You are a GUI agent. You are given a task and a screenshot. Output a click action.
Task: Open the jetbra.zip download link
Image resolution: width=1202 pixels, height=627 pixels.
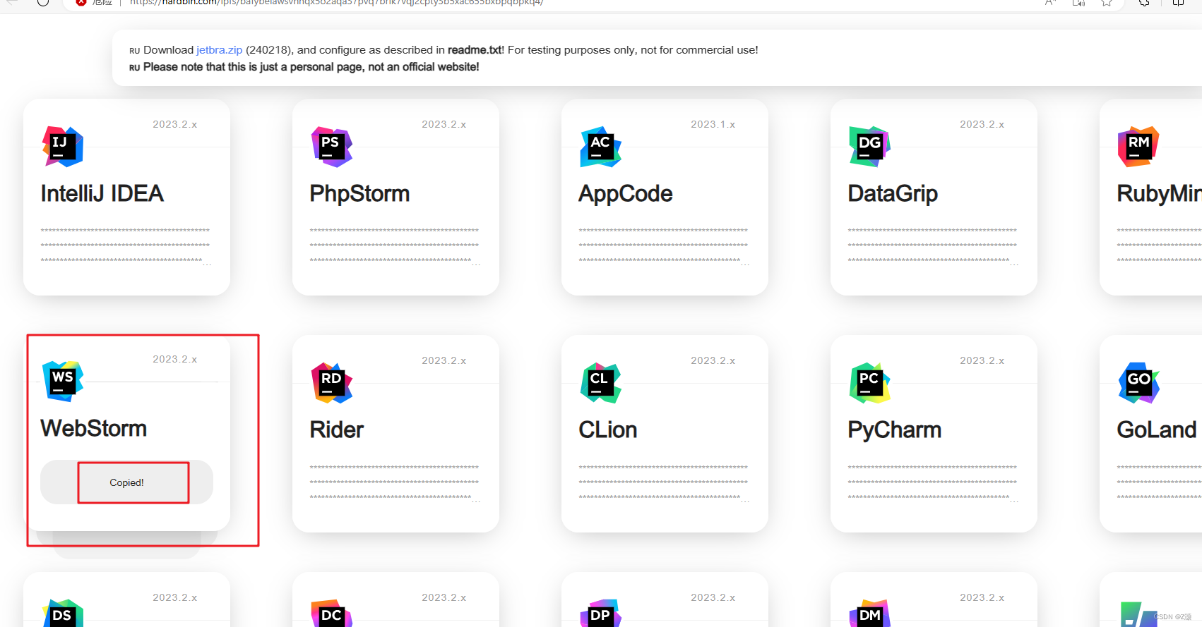point(219,50)
